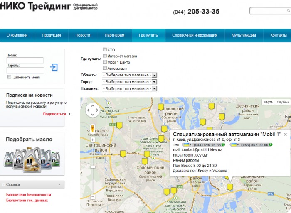Pick up the Street View pegman

(92, 128)
